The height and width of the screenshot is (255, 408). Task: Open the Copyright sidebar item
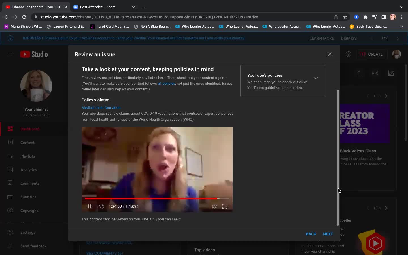(34, 211)
